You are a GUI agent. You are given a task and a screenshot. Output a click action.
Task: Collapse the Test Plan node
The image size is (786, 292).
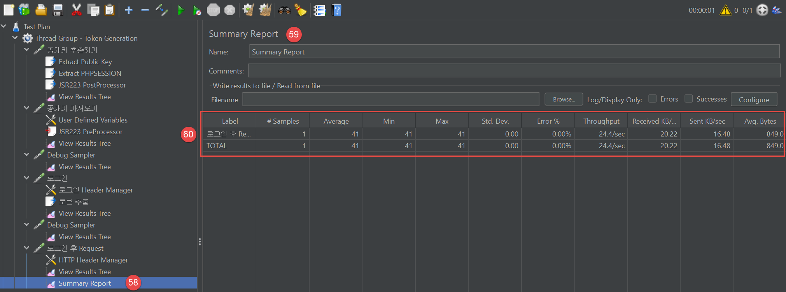tap(4, 26)
